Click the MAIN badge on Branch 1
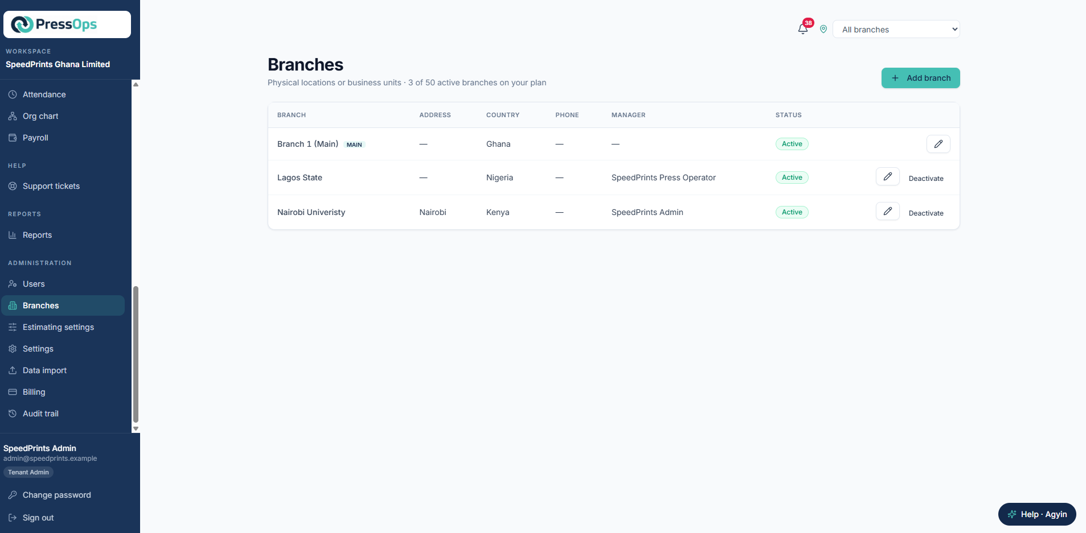 pos(354,144)
